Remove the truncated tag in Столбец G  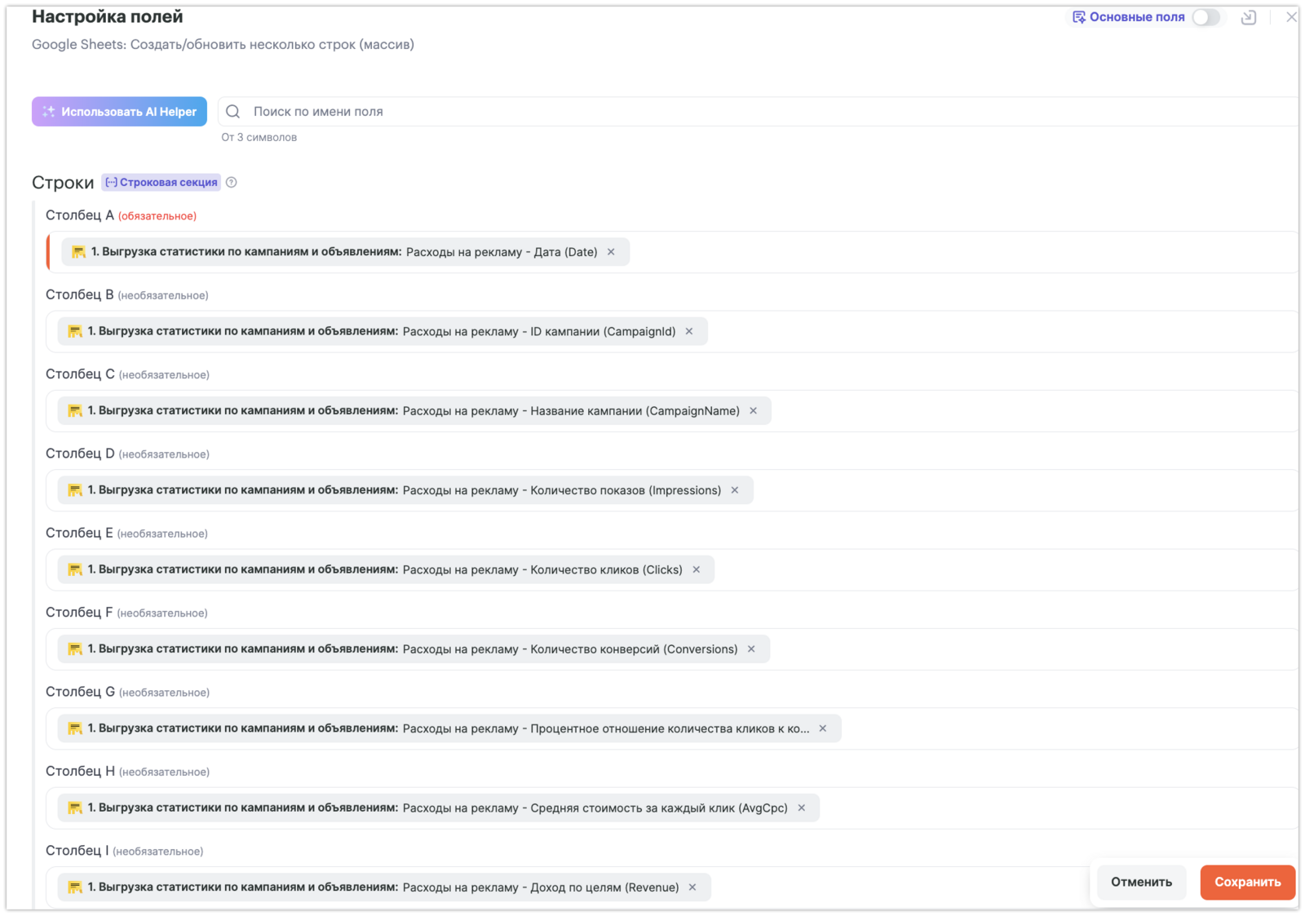[x=823, y=728]
